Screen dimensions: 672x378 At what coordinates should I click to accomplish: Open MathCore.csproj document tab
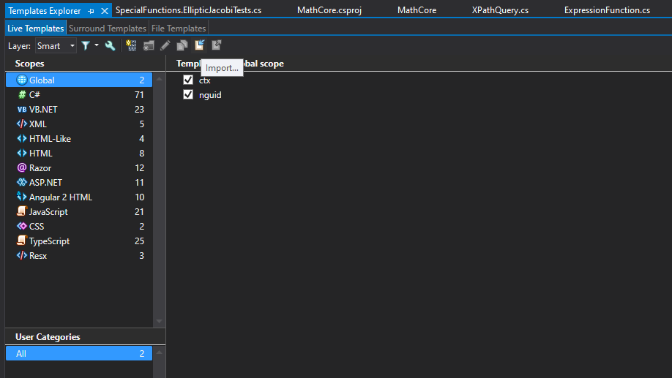point(329,10)
